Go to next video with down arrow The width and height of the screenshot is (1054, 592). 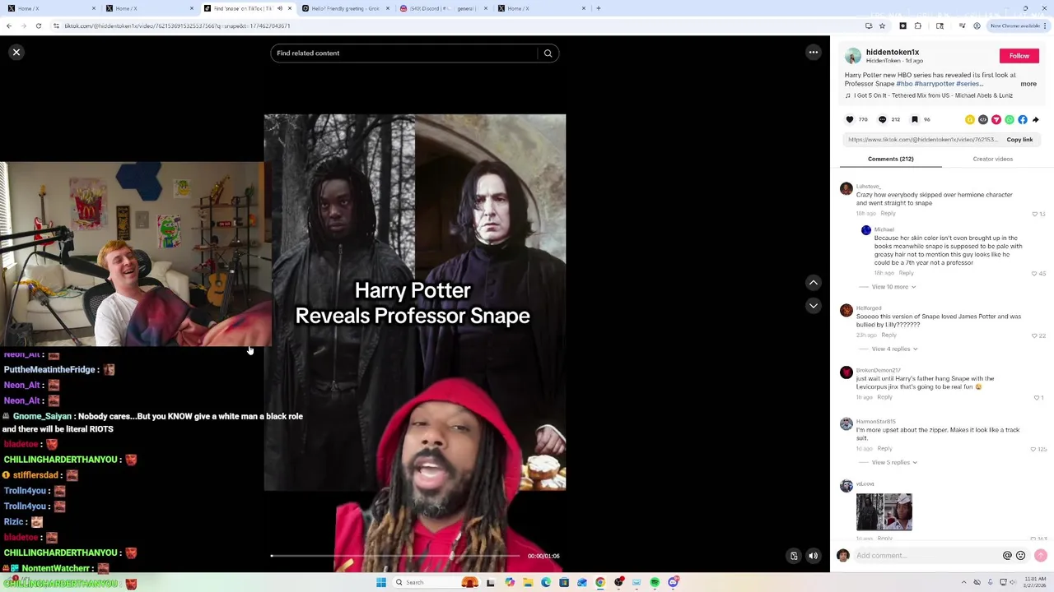coord(813,306)
